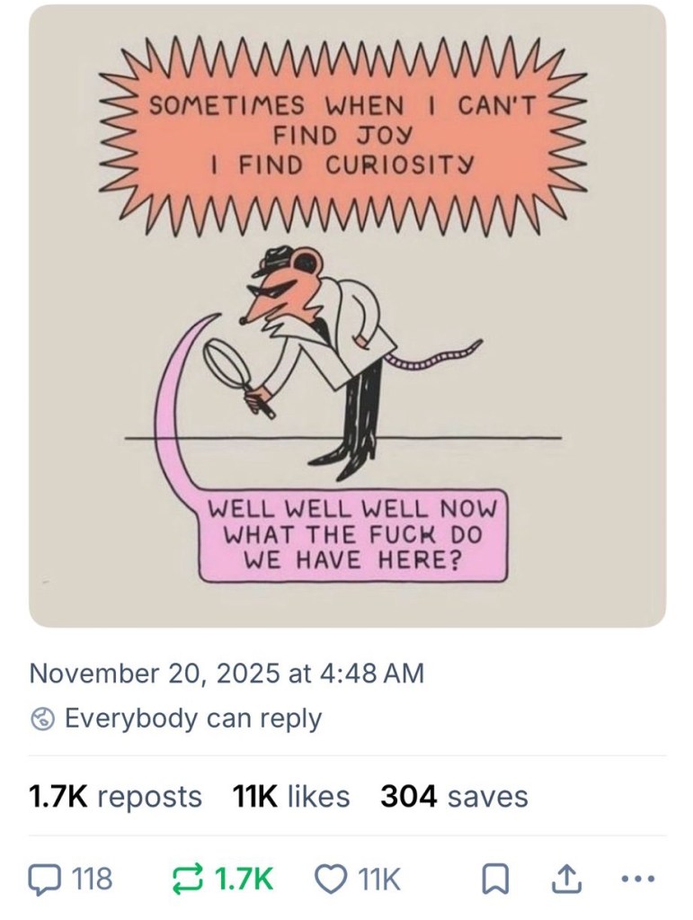Open the rat detective comic image

[x=347, y=315]
